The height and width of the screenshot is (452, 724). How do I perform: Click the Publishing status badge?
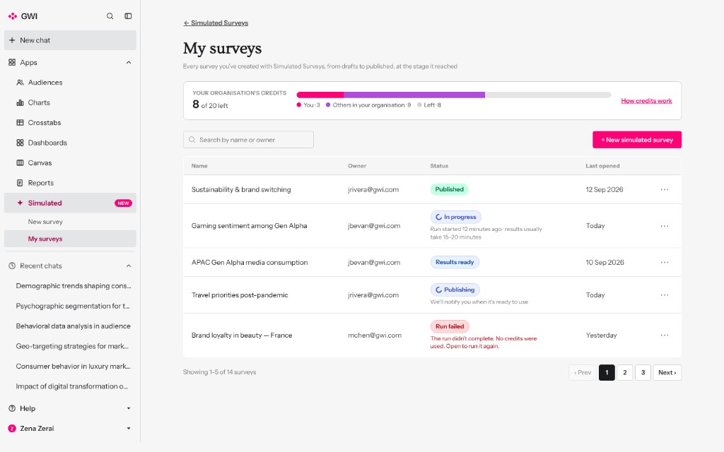click(x=455, y=290)
